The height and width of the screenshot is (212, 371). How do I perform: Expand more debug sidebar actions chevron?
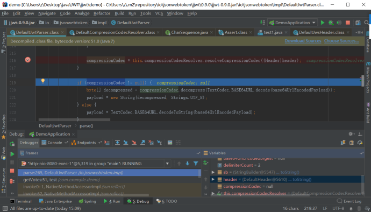coord(12,194)
